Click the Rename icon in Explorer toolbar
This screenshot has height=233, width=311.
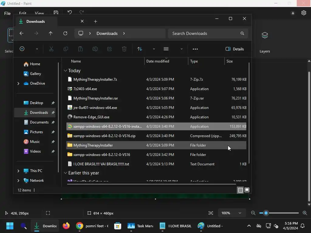click(x=95, y=49)
